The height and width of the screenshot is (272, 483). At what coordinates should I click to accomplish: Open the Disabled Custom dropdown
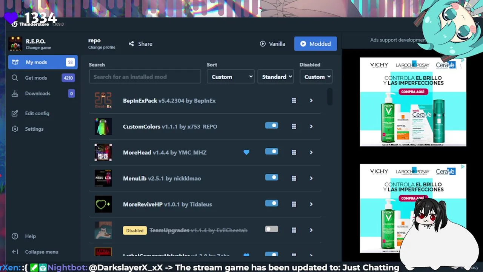tap(316, 77)
